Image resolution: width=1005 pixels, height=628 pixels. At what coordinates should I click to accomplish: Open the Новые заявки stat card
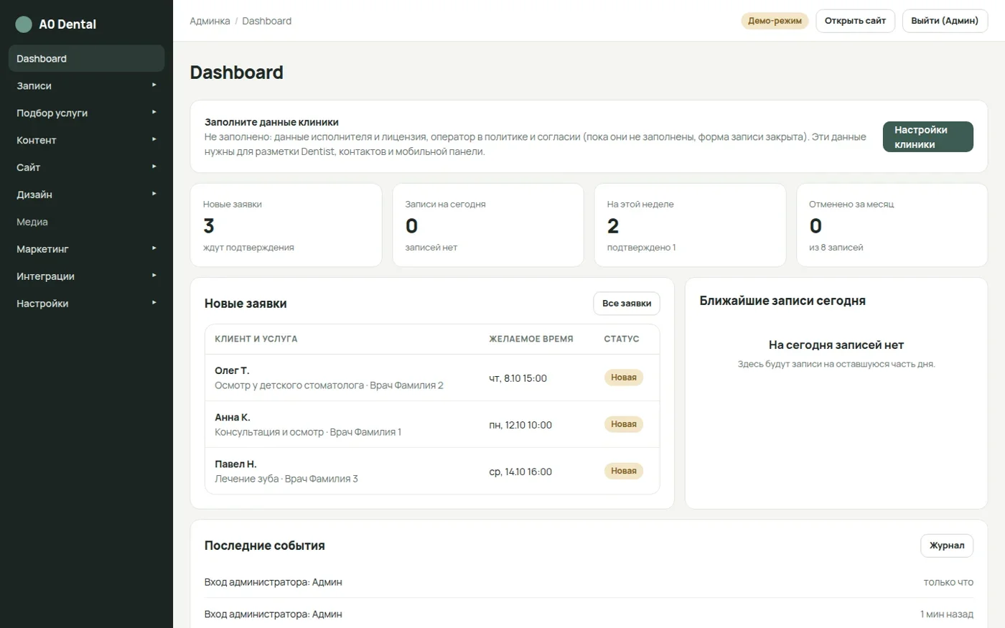click(x=286, y=225)
